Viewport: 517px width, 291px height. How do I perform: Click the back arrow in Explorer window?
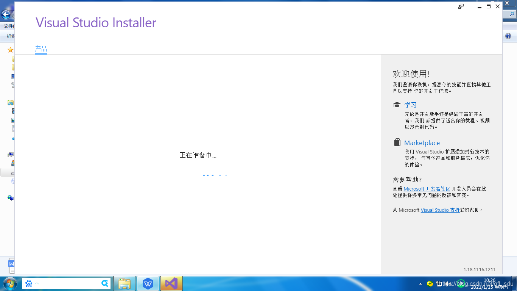coord(6,15)
